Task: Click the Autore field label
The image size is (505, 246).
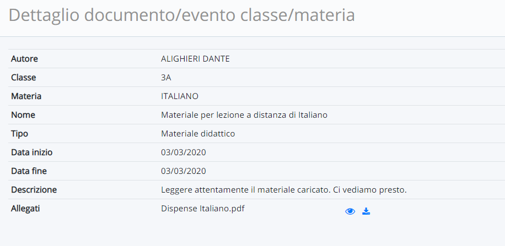Action: 24,59
